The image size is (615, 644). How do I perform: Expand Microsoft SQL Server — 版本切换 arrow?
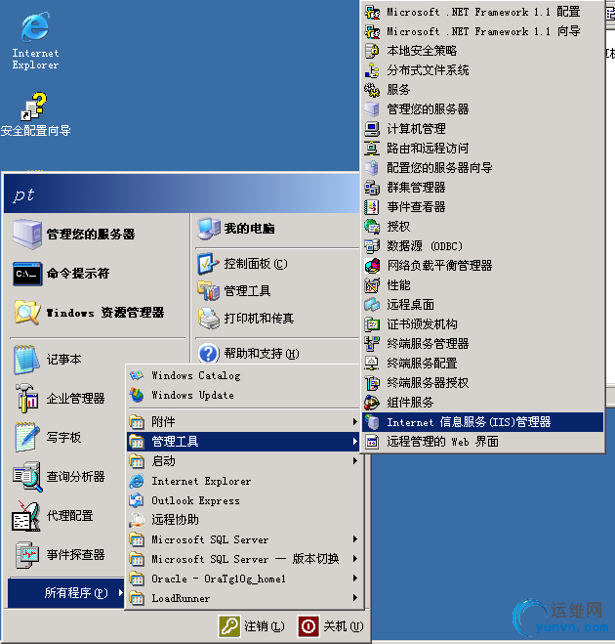[355, 559]
